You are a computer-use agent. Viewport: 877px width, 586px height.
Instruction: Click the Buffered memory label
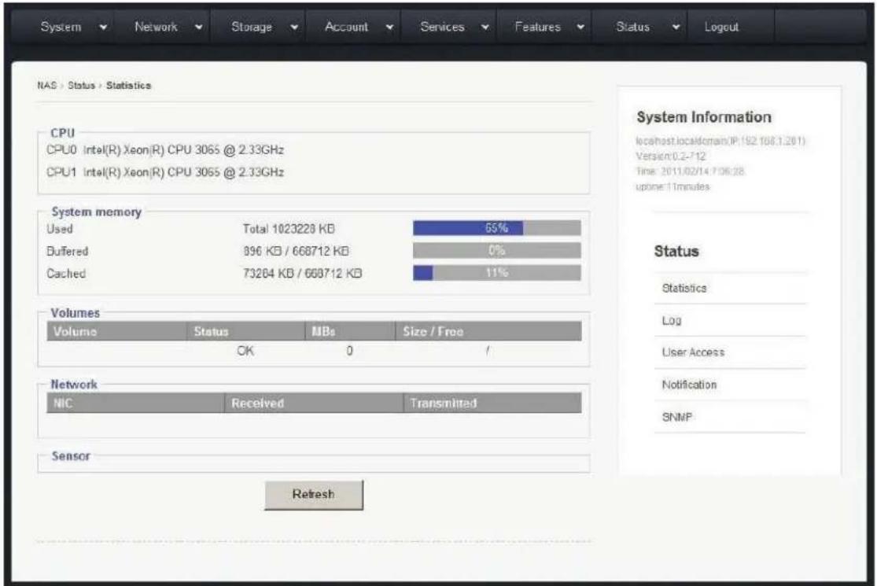tap(67, 251)
